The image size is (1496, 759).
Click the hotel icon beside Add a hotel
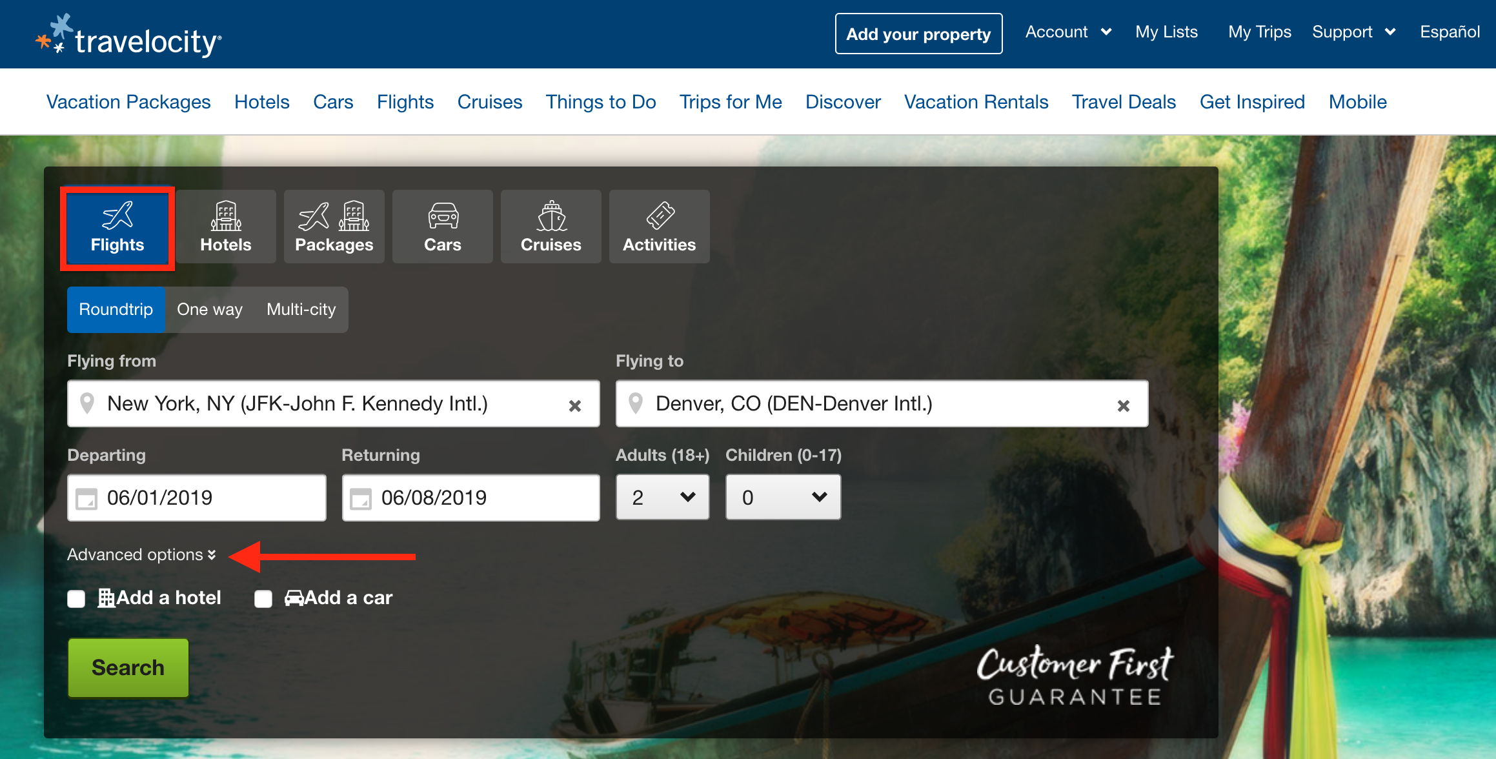[106, 598]
